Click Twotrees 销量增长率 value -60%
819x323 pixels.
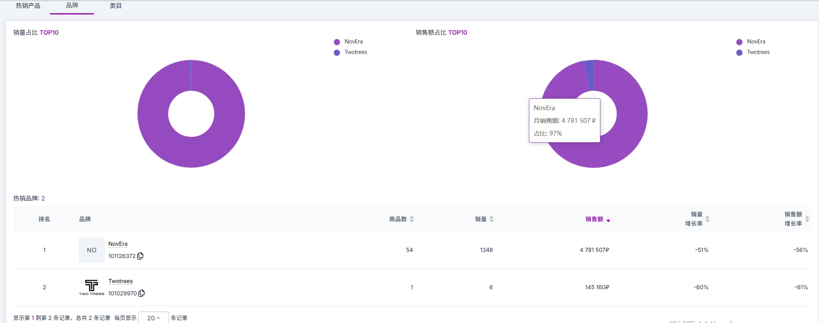coord(701,287)
